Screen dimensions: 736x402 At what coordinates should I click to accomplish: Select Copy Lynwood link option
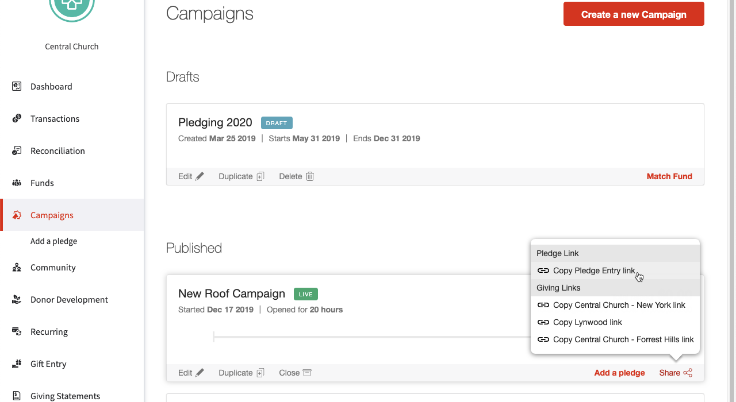click(587, 322)
